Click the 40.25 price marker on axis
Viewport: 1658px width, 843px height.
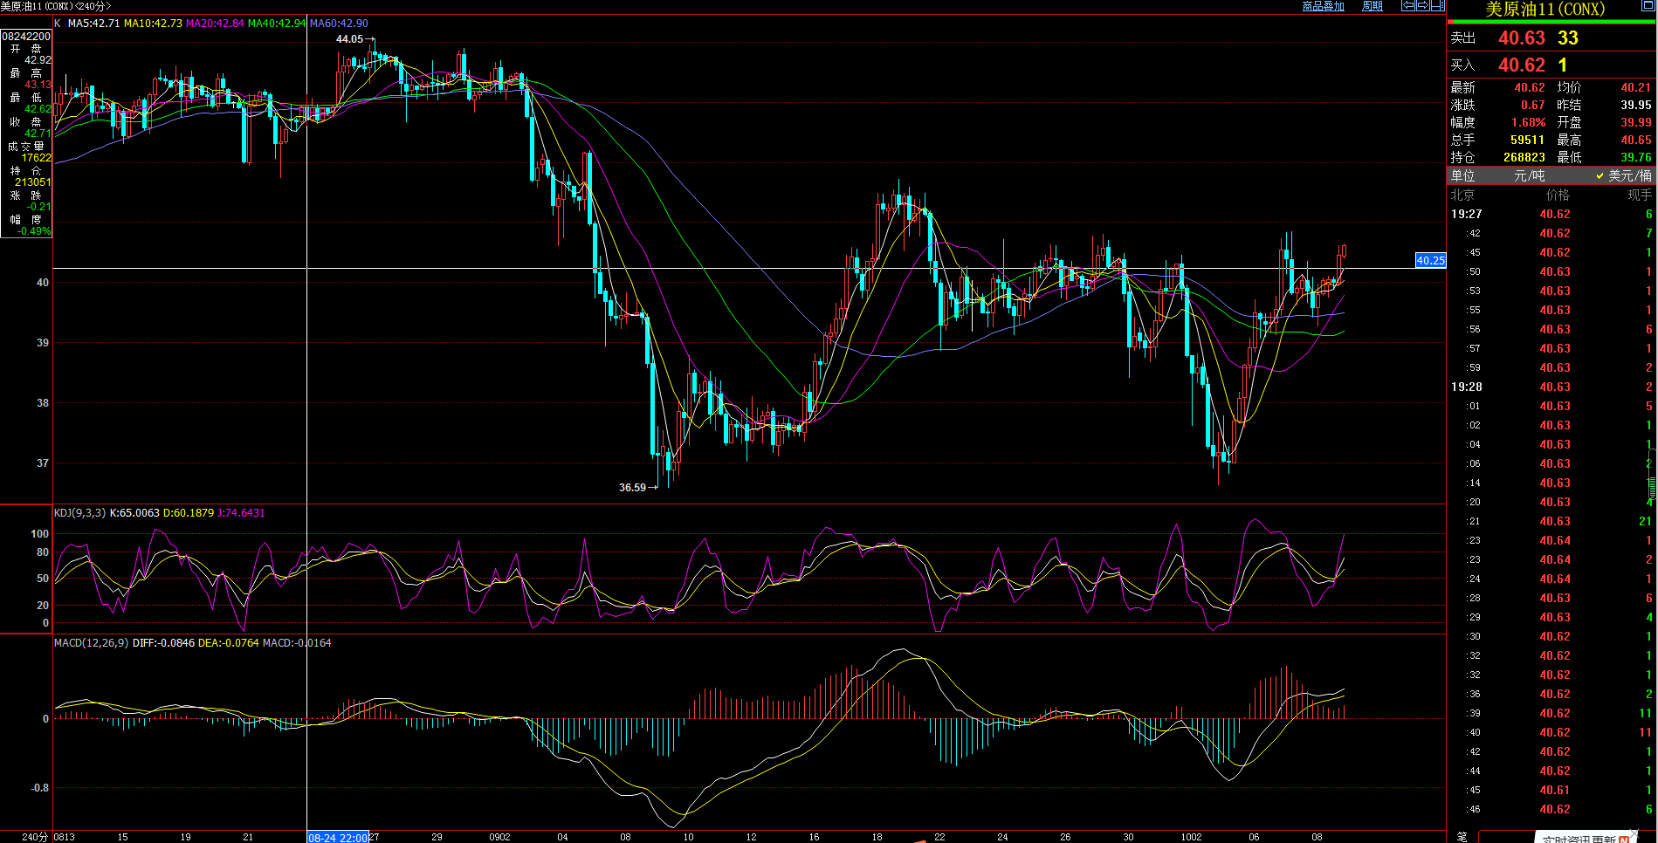[x=1430, y=260]
